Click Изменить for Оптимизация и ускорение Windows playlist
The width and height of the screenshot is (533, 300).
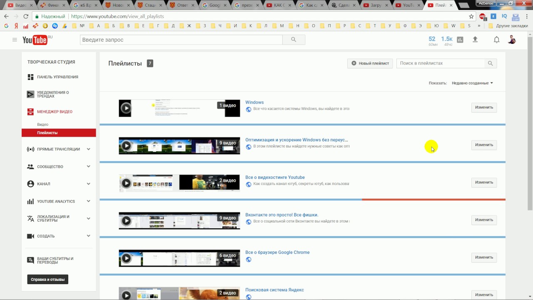[484, 145]
